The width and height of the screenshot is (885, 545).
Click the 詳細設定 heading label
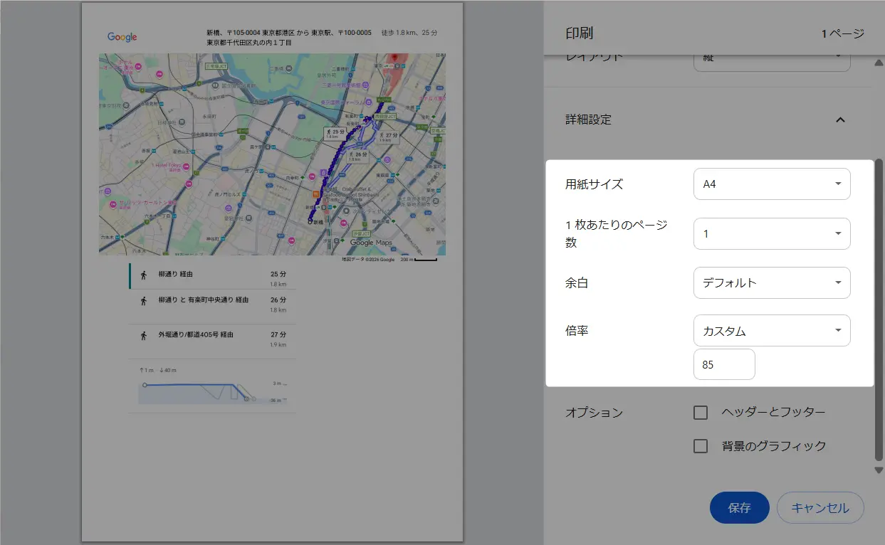pos(589,120)
